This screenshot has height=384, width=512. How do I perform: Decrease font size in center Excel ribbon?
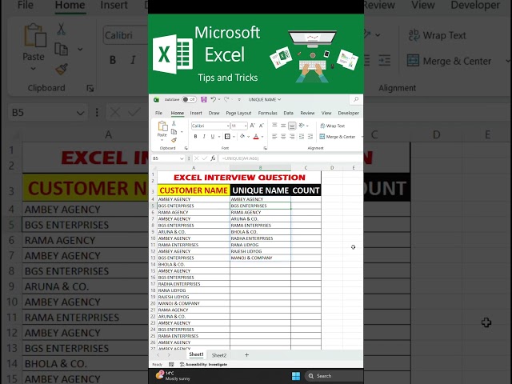pos(262,126)
